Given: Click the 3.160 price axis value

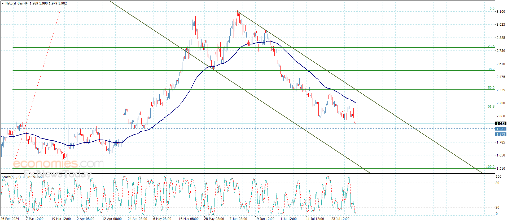Looking at the screenshot, I should pyautogui.click(x=501, y=12).
